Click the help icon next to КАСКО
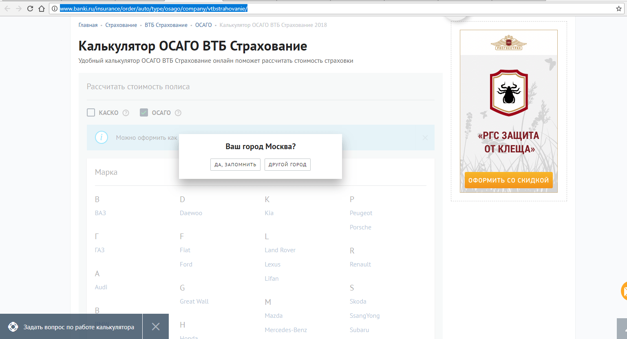The image size is (627, 339). pos(126,113)
